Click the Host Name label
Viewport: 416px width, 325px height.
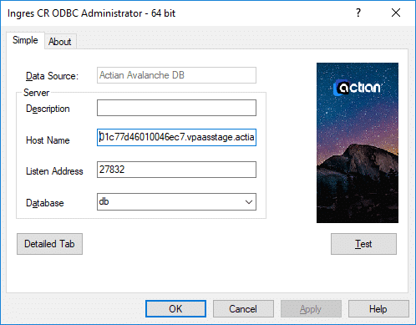[48, 140]
